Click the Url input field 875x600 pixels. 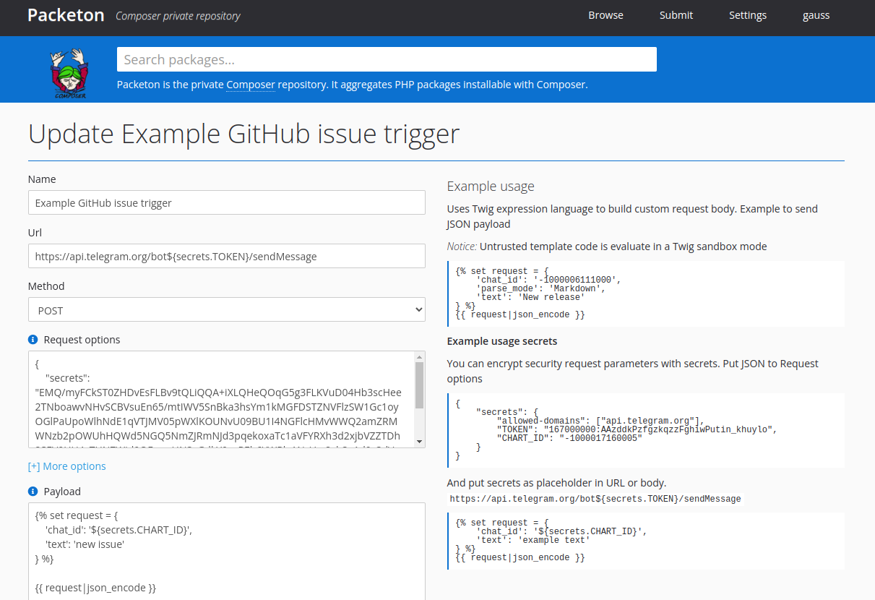[x=227, y=257]
